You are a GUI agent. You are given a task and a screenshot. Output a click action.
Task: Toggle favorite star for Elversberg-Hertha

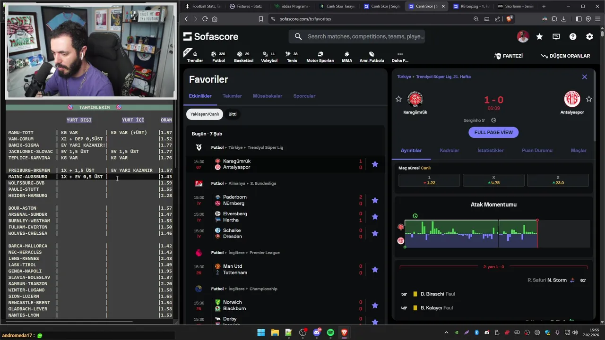point(375,217)
